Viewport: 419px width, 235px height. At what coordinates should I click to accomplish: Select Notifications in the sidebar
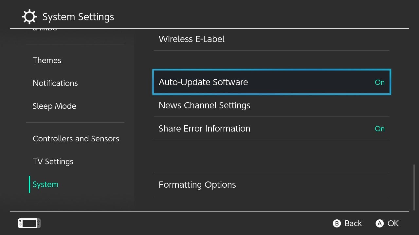(55, 83)
